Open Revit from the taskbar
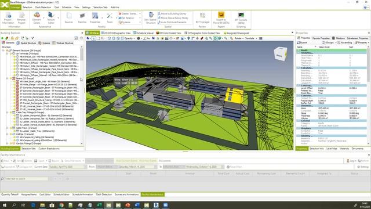This screenshot has height=209, width=371. tap(156, 205)
